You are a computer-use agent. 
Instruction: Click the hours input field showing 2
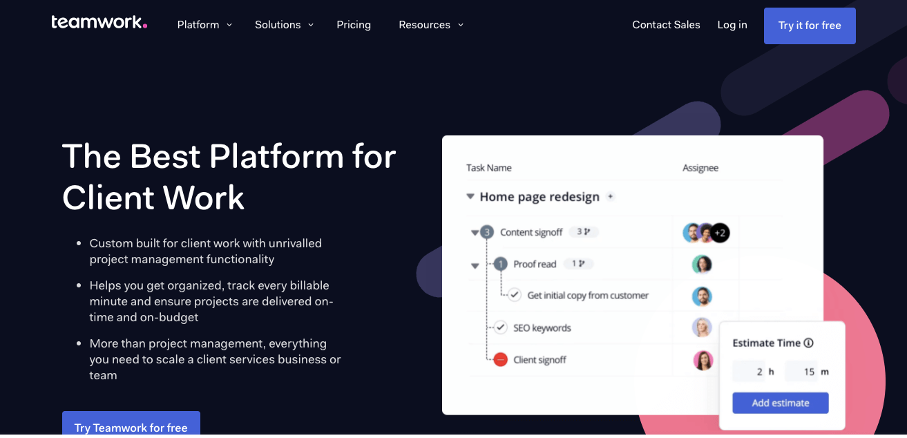point(749,372)
